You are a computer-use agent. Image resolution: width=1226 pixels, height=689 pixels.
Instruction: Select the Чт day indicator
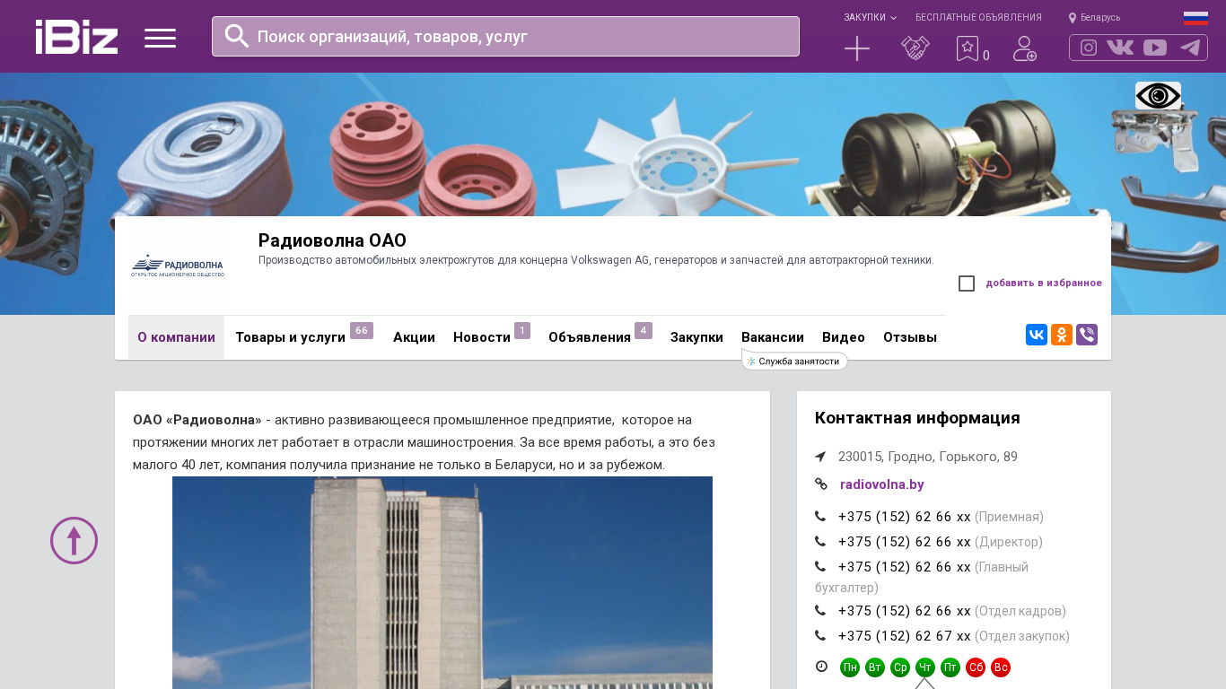(925, 667)
